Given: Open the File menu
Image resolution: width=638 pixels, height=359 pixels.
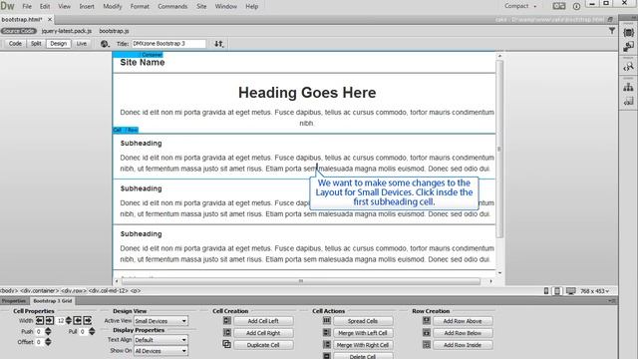Looking at the screenshot, I should coord(27,6).
